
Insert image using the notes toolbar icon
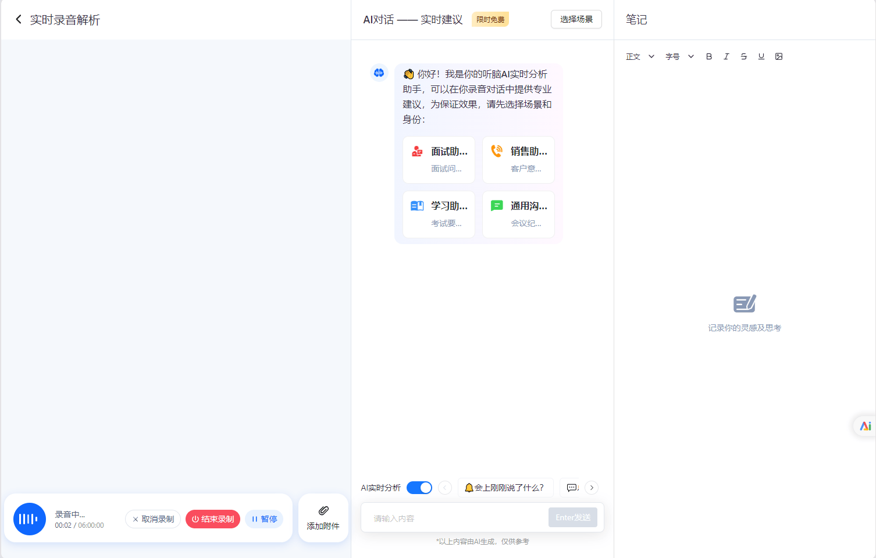click(779, 56)
